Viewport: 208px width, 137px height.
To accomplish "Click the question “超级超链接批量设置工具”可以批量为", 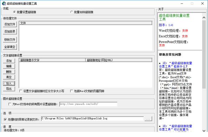I will [175, 128].
